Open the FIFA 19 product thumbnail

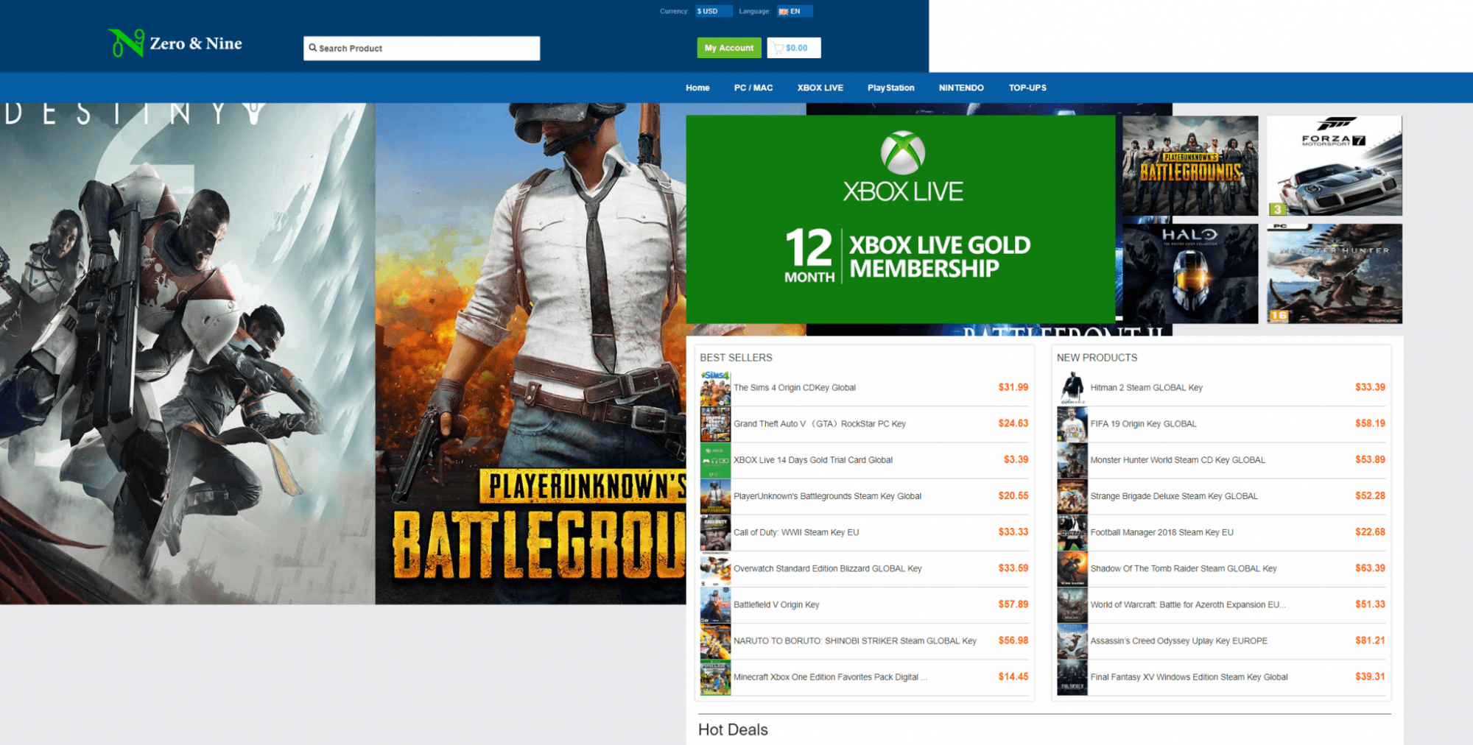tap(1072, 424)
